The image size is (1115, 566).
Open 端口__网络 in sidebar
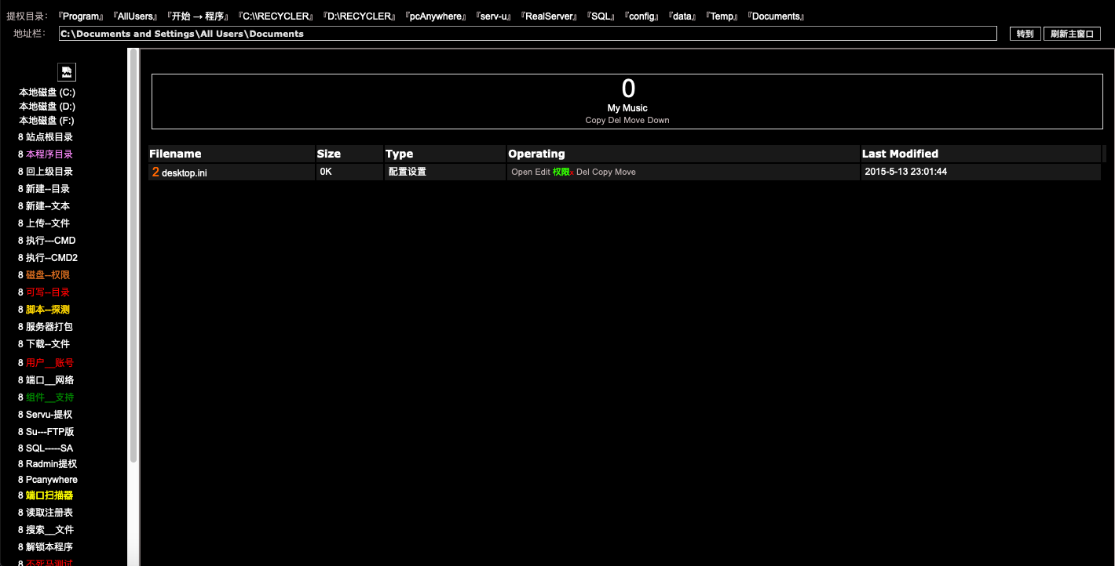(50, 380)
